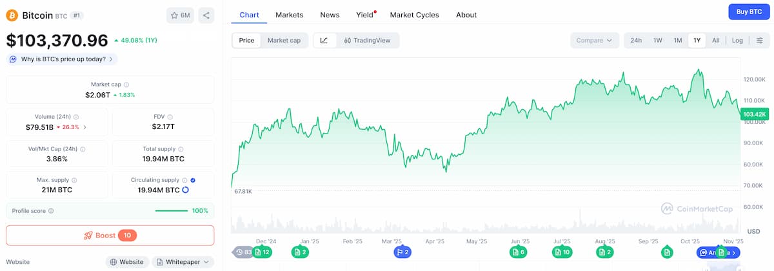Expand the Volume 24h chevron
The image size is (774, 271).
point(85,127)
